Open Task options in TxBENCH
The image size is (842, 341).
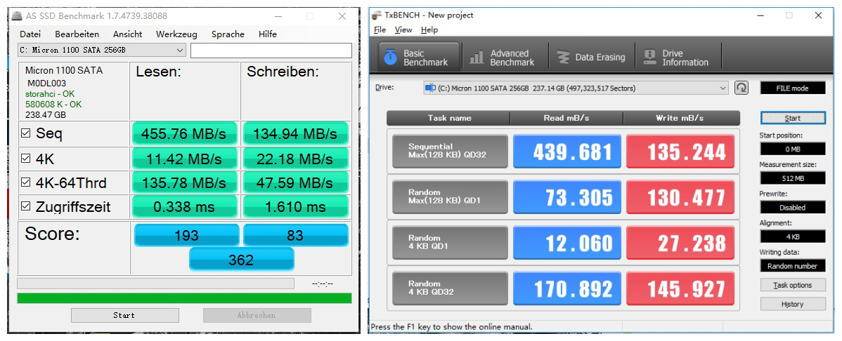792,286
